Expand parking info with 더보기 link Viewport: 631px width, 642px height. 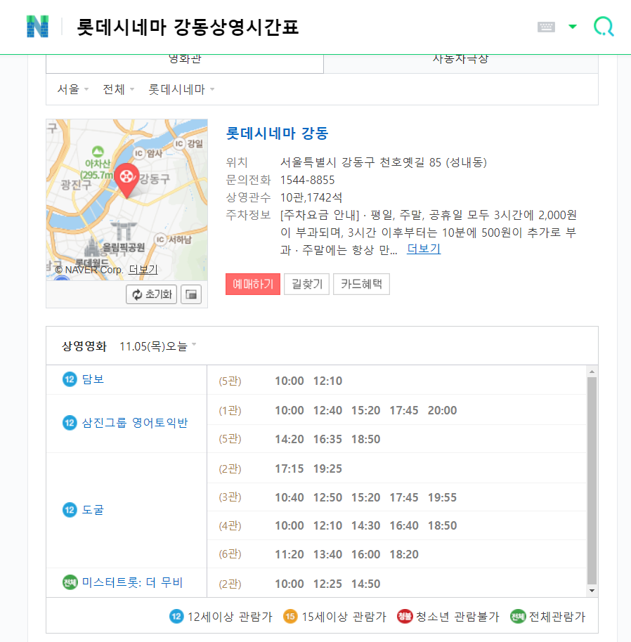pyautogui.click(x=424, y=249)
